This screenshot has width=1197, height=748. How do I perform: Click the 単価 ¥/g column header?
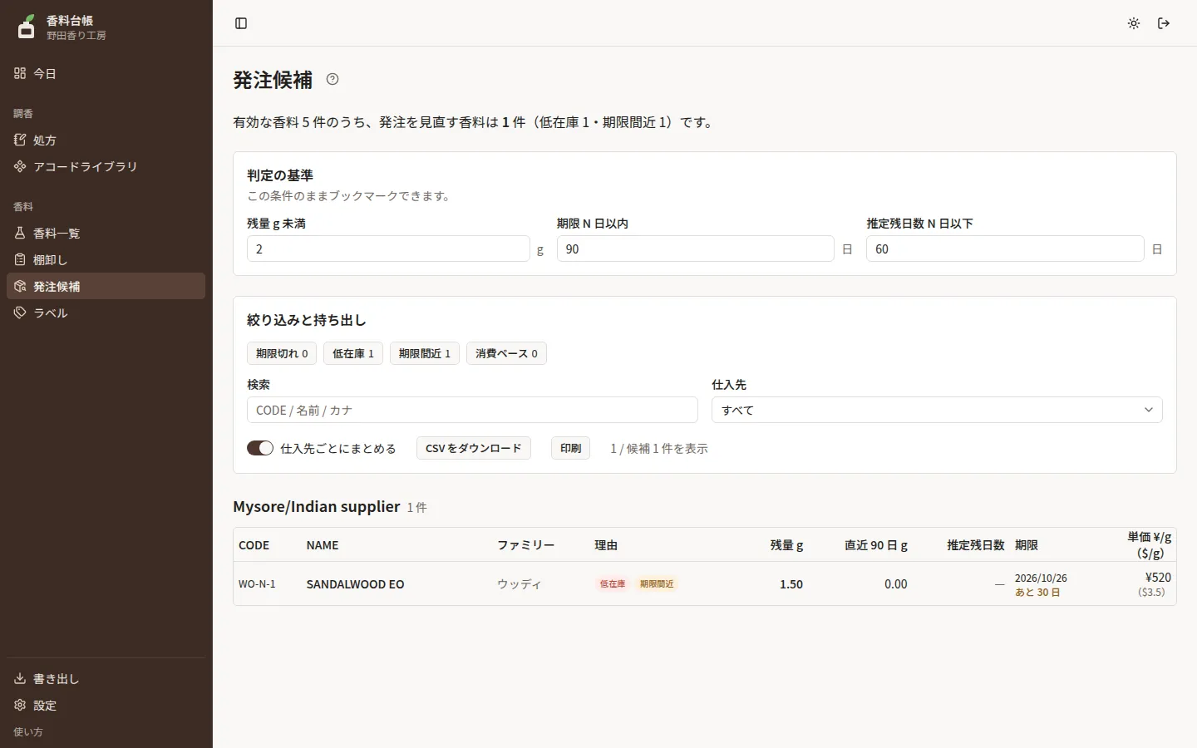pos(1150,545)
